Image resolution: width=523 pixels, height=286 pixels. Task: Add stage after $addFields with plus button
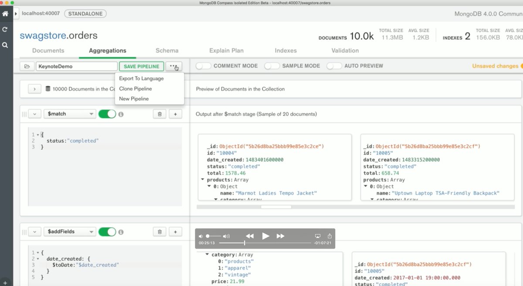tap(175, 232)
